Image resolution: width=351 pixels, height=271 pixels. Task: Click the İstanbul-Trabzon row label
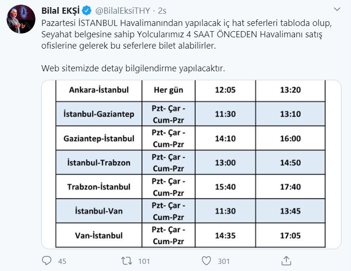[99, 162]
